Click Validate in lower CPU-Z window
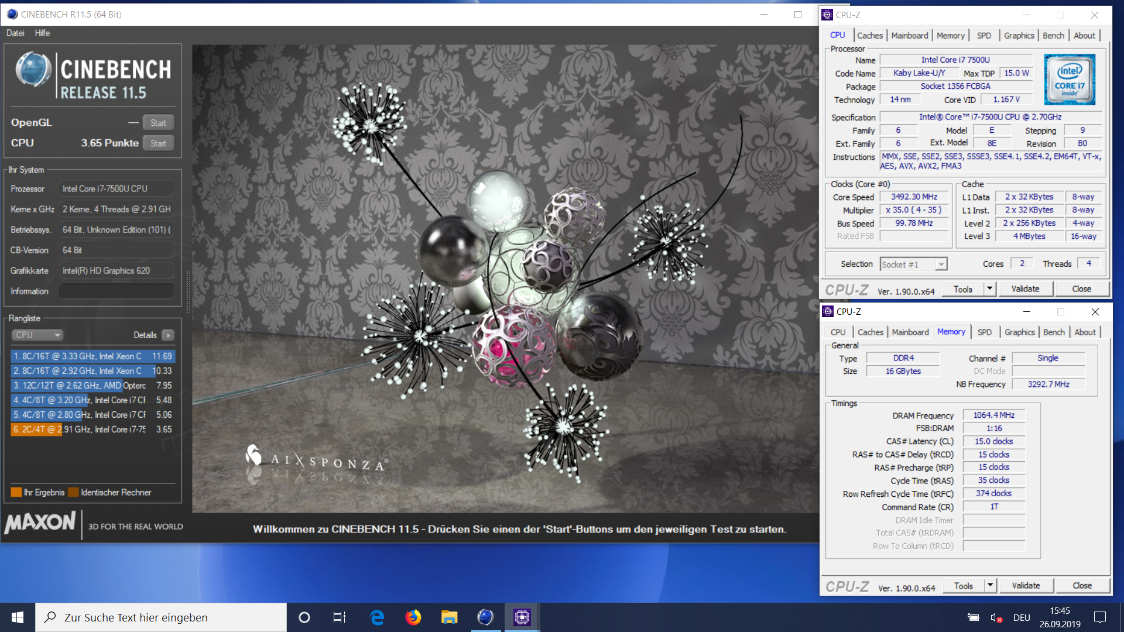1124x632 pixels. point(1026,586)
